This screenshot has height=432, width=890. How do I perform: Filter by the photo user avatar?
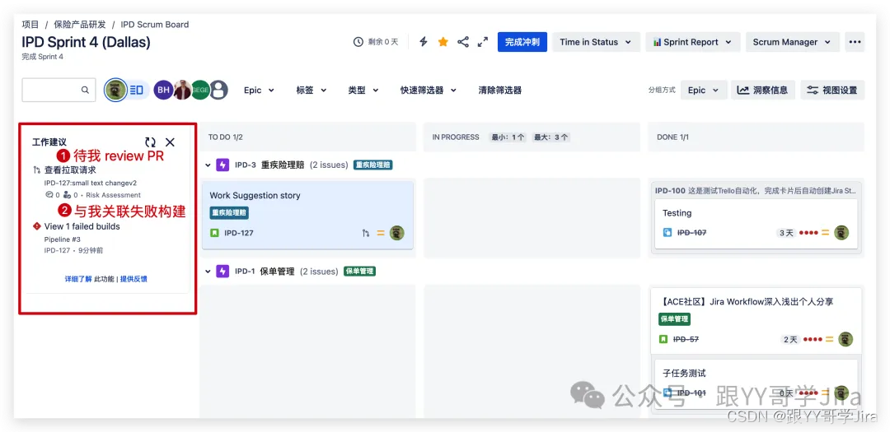[x=182, y=90]
